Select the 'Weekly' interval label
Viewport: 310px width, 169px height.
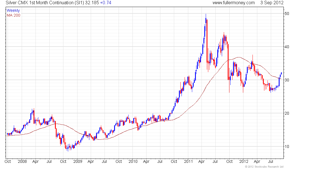pos(13,10)
